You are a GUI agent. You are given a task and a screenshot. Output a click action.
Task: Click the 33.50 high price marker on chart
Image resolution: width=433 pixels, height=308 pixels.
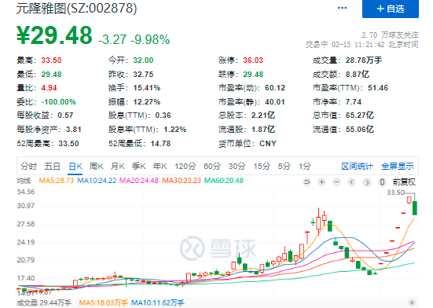[395, 192]
